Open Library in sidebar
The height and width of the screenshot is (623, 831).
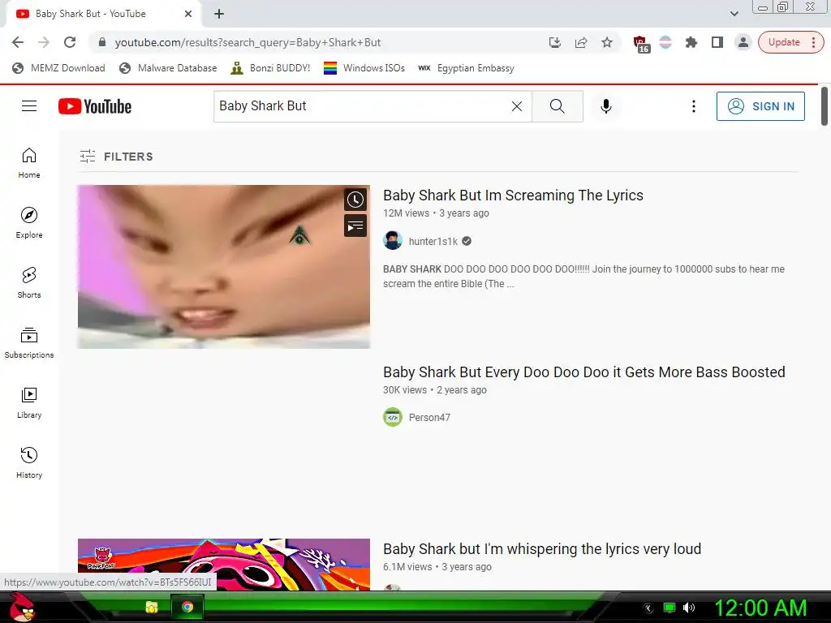tap(29, 402)
